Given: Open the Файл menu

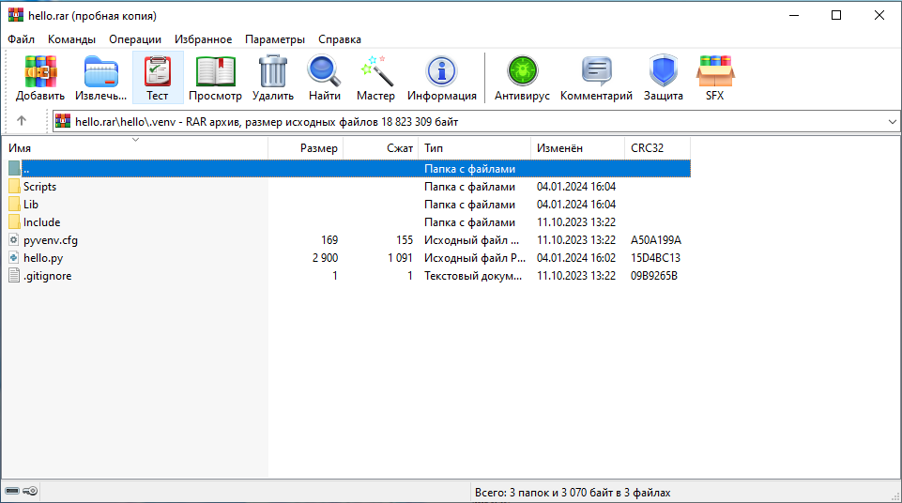Looking at the screenshot, I should pos(21,39).
